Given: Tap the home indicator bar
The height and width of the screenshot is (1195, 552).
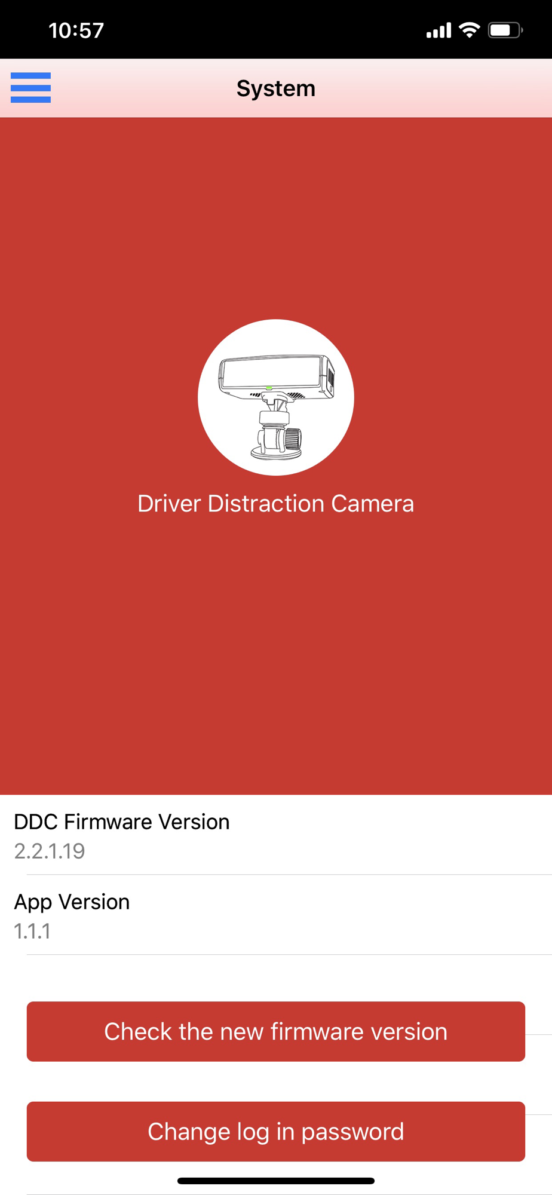Looking at the screenshot, I should coord(276,1181).
